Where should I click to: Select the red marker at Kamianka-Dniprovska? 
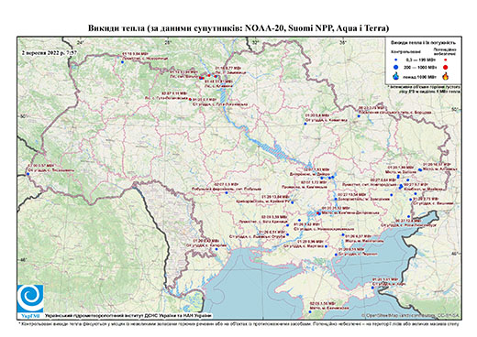pos(318,213)
